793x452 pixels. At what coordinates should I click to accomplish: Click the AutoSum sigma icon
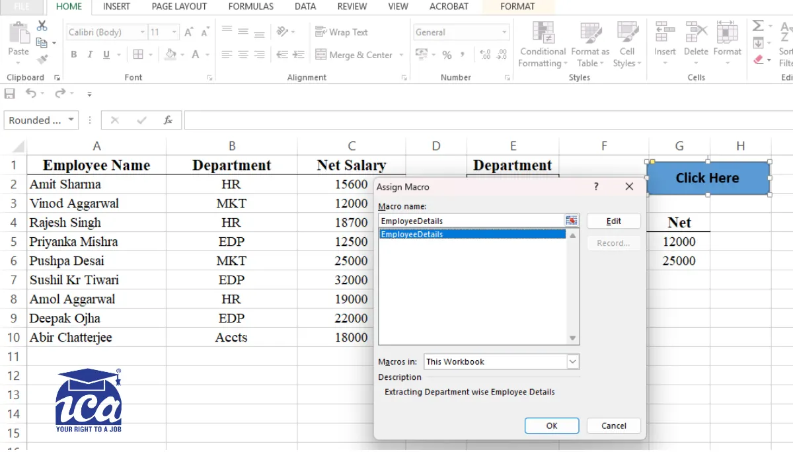click(x=758, y=26)
